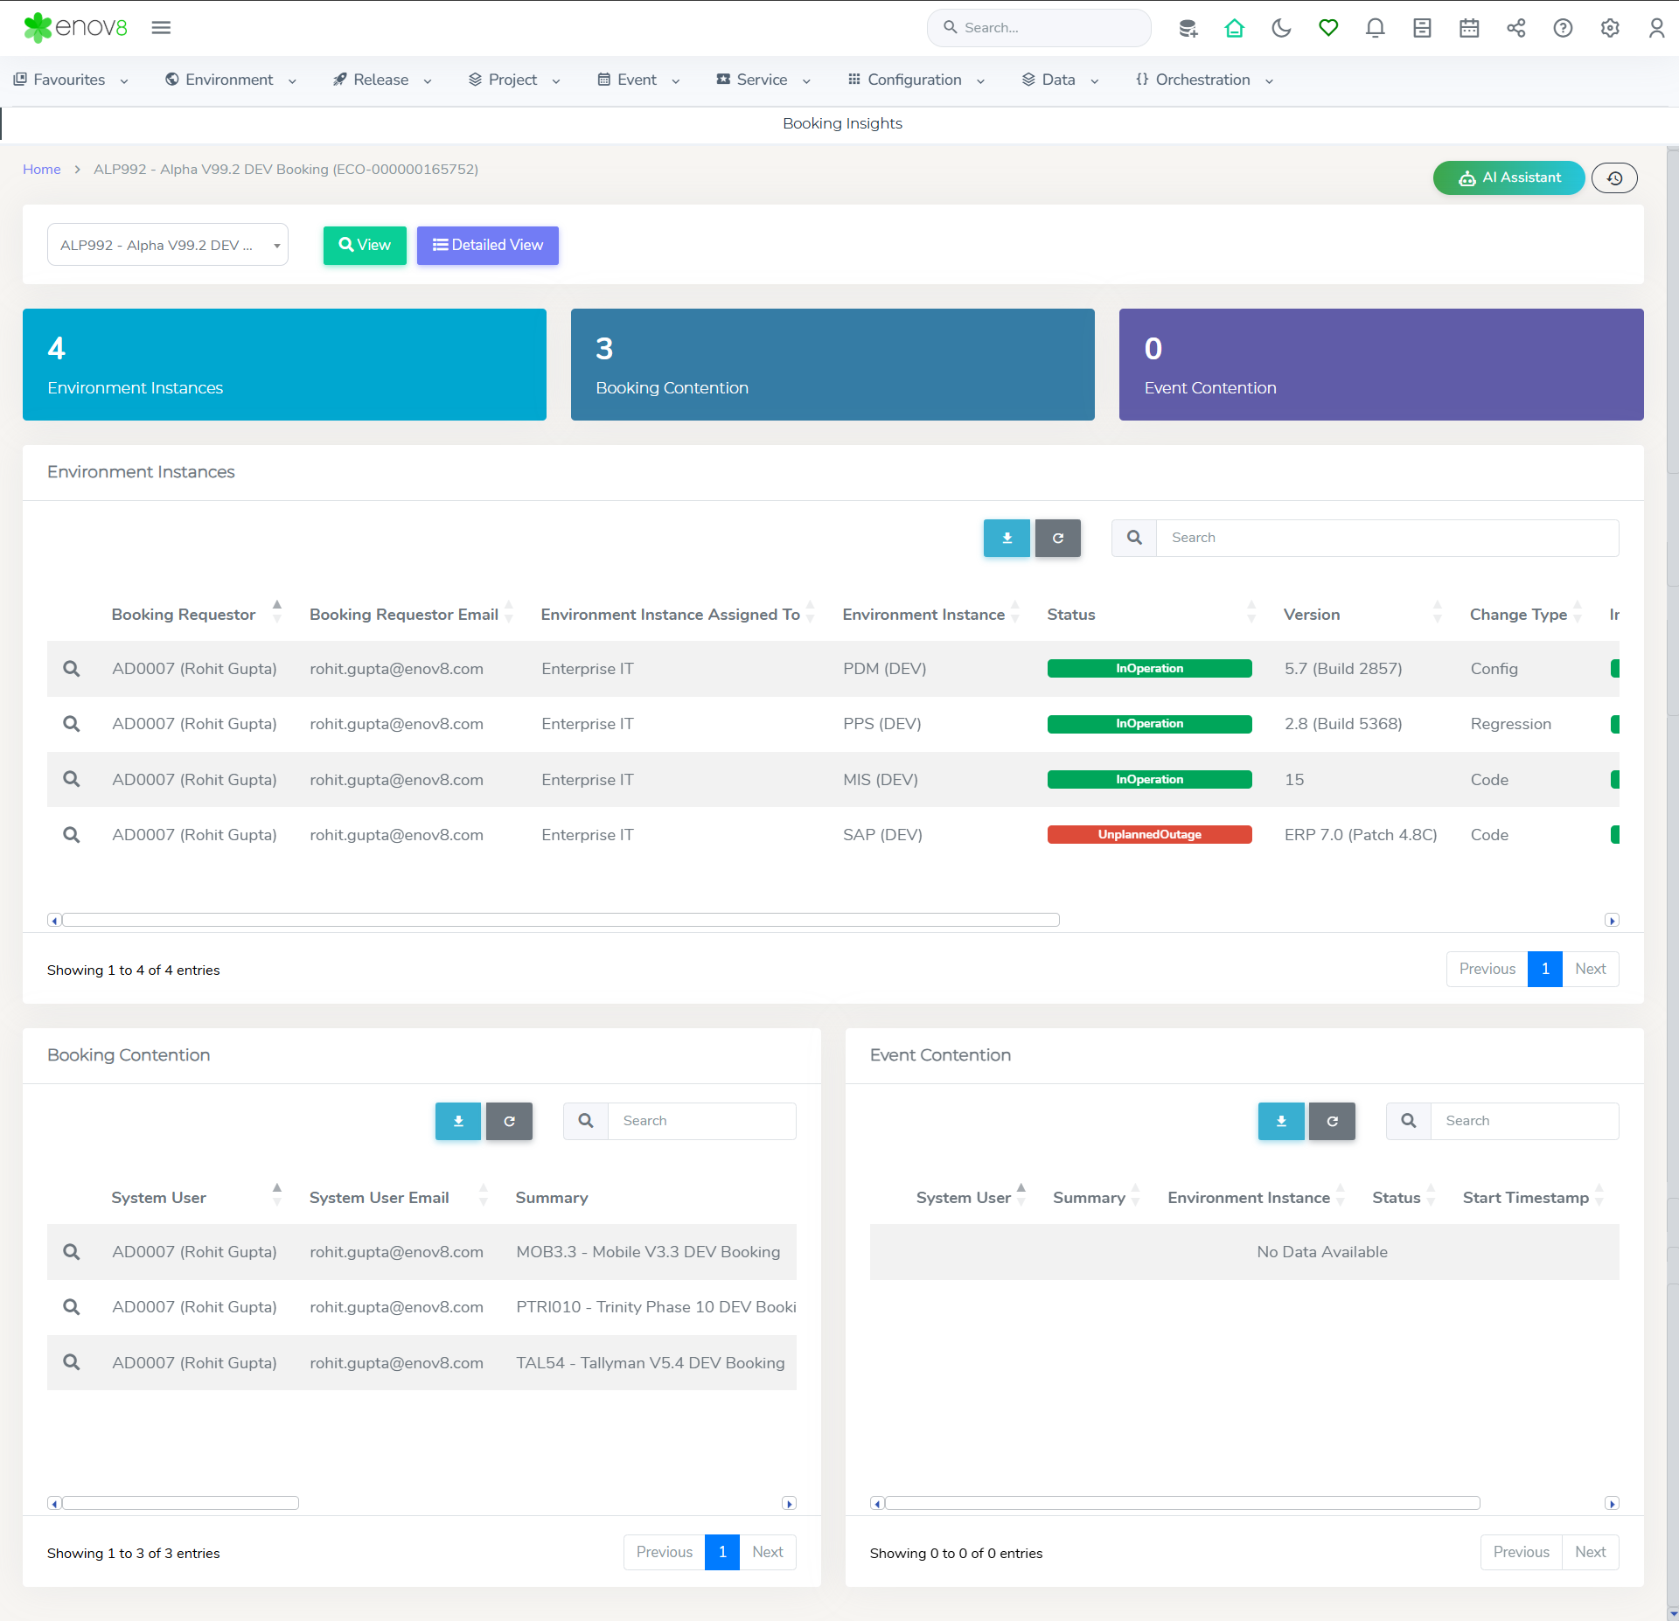The width and height of the screenshot is (1679, 1621).
Task: Open details for SAP (DEV) row
Action: (x=72, y=835)
